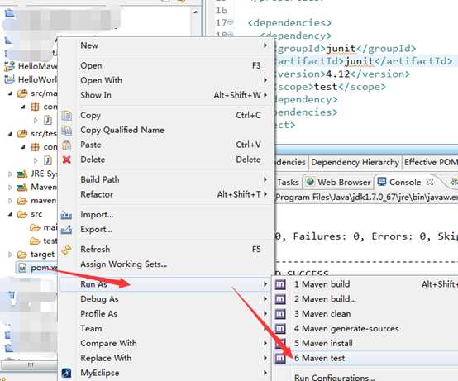458x381 pixels.
Task: Choose Copy Qualified Name
Action: coord(166,130)
